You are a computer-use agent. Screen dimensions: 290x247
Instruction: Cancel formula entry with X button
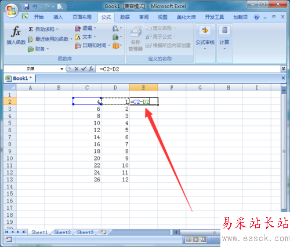(77, 68)
